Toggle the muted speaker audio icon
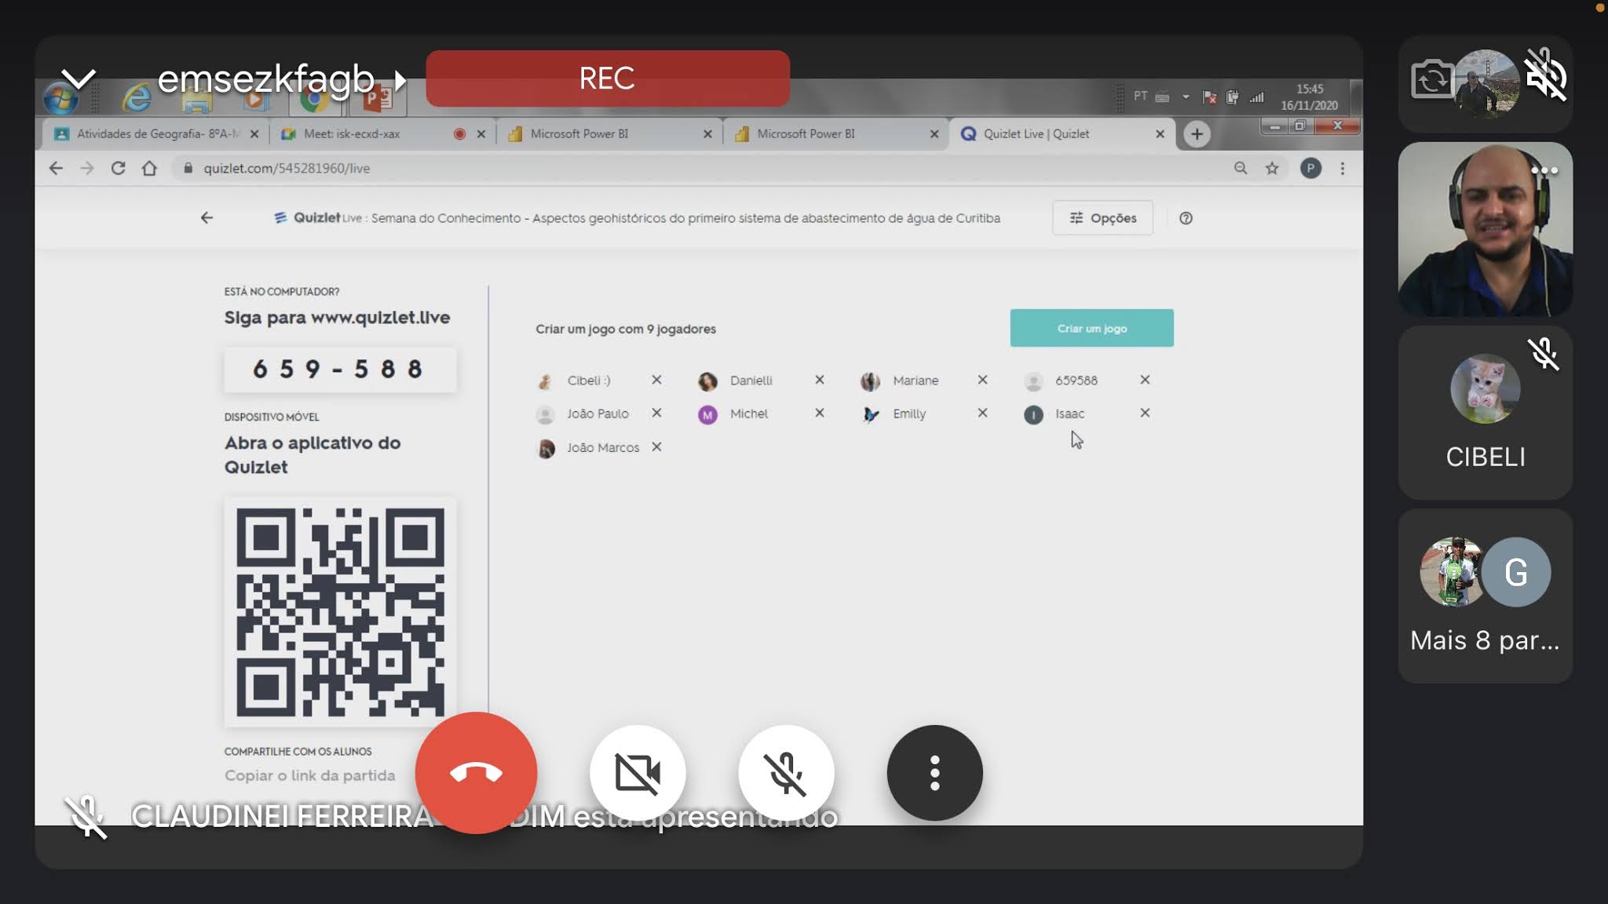This screenshot has width=1608, height=904. click(1545, 76)
